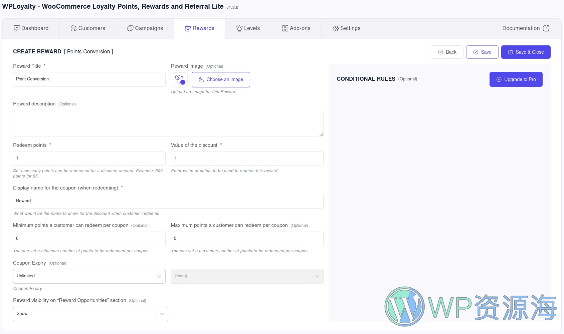Click 'Upload an image for this Reward.' hint
Screen dimensions: 564x334
[204, 92]
